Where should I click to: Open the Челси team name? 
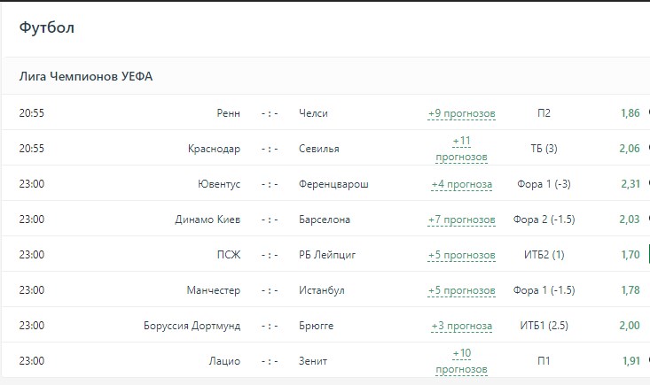(x=314, y=113)
